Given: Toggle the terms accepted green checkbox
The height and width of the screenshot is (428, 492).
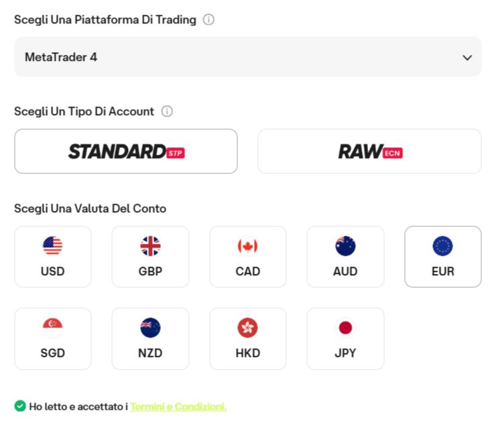Looking at the screenshot, I should tap(20, 406).
